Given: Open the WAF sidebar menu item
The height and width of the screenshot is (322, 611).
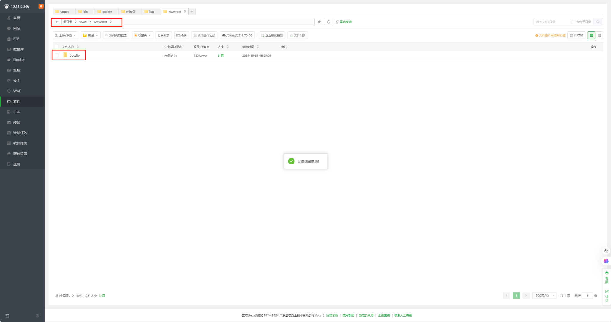Looking at the screenshot, I should (17, 91).
